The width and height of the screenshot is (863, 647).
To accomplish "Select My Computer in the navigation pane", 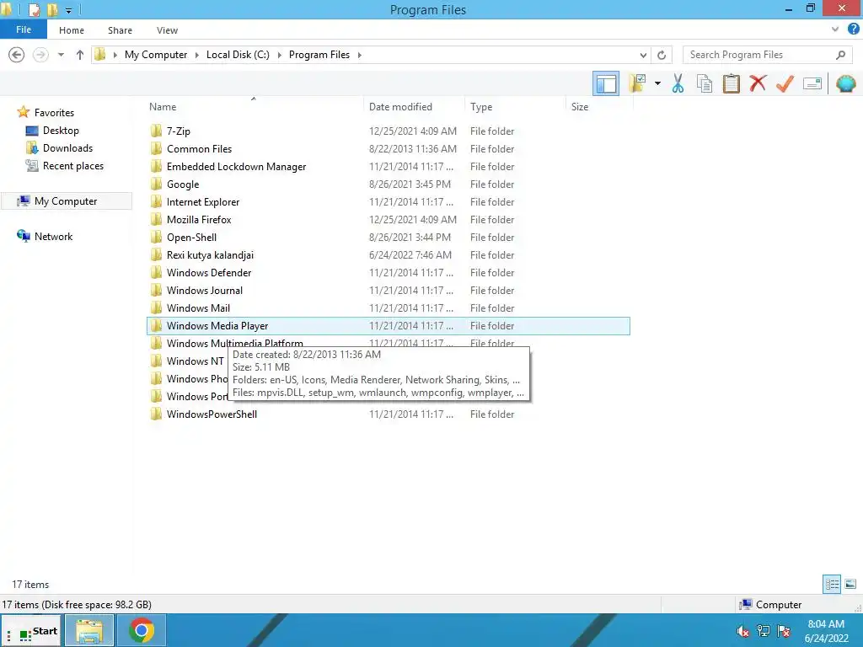I will (x=66, y=201).
